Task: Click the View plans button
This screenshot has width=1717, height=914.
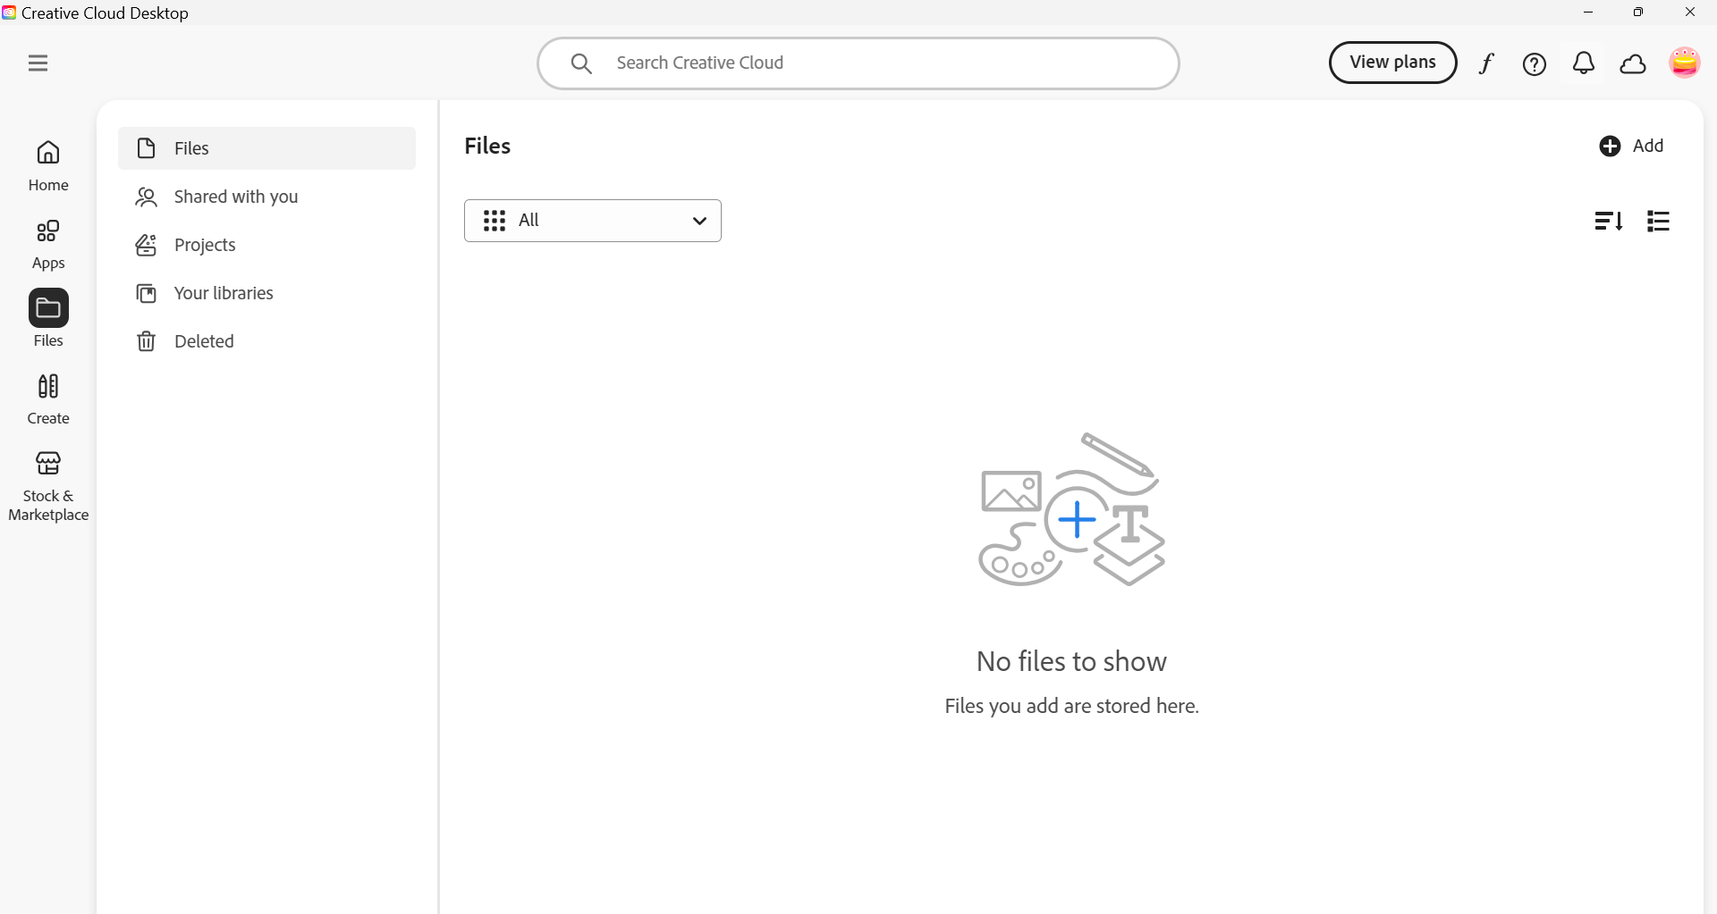Action: (x=1392, y=63)
